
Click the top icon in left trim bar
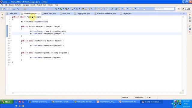[x=2, y=15]
